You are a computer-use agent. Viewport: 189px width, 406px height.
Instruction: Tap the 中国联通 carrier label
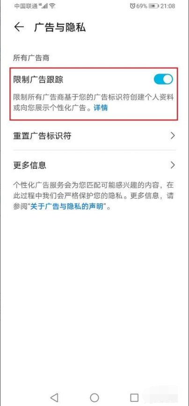click(25, 6)
